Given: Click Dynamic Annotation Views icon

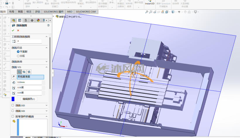Looking at the screenshot, I should coord(163,12).
